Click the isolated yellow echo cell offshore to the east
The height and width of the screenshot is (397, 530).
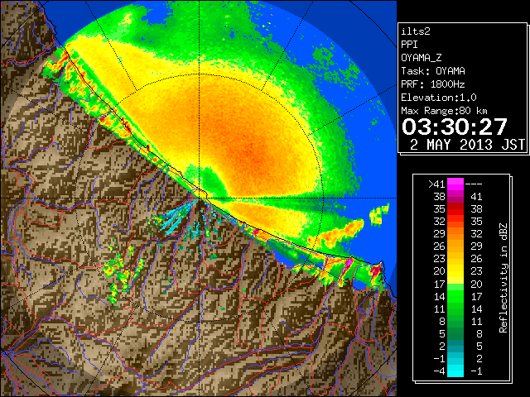pyautogui.click(x=379, y=215)
